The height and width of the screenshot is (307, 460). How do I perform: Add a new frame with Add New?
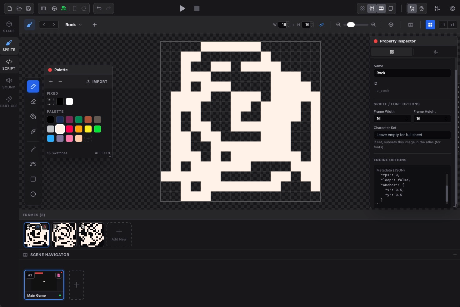coord(119,235)
